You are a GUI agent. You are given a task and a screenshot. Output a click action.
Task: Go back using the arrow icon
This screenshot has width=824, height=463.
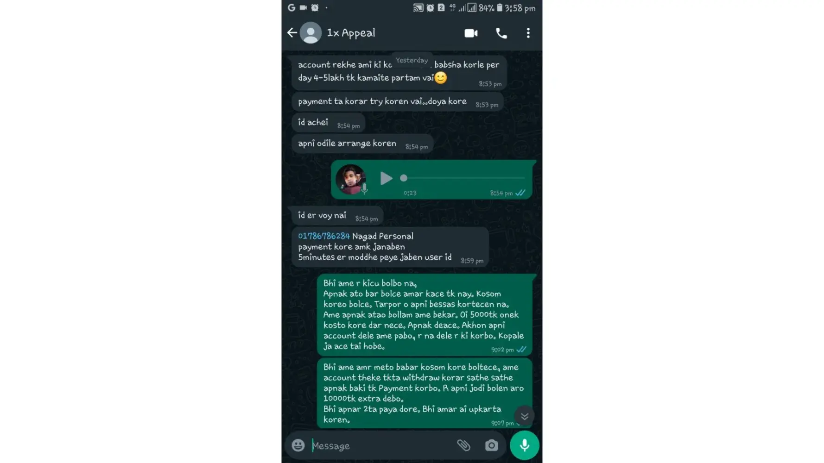pos(292,33)
